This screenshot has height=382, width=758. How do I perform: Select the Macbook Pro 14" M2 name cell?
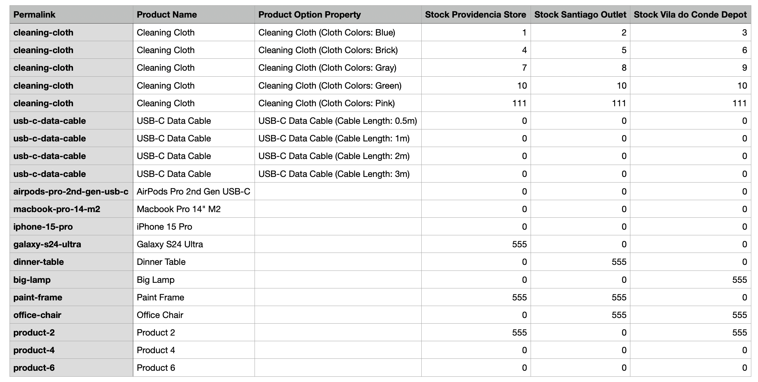pyautogui.click(x=194, y=209)
